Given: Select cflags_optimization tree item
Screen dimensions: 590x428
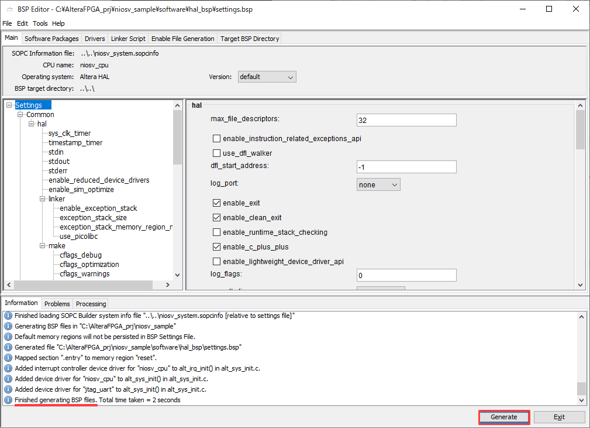Looking at the screenshot, I should tap(89, 265).
